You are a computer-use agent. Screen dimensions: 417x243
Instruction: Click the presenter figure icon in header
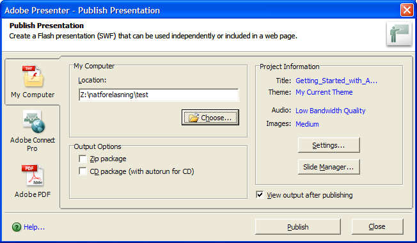click(399, 34)
